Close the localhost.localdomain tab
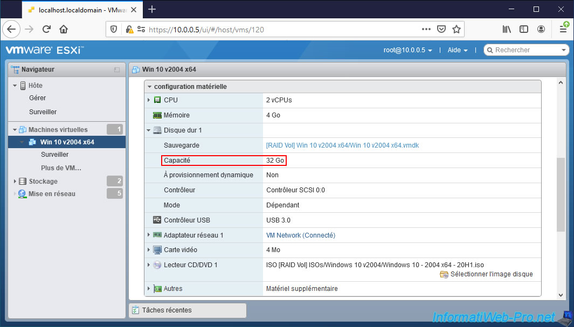Image resolution: width=574 pixels, height=327 pixels. coord(134,10)
